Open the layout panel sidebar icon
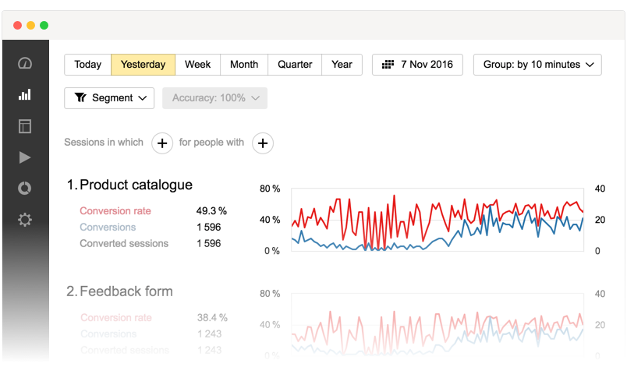The image size is (627, 367). click(x=25, y=126)
